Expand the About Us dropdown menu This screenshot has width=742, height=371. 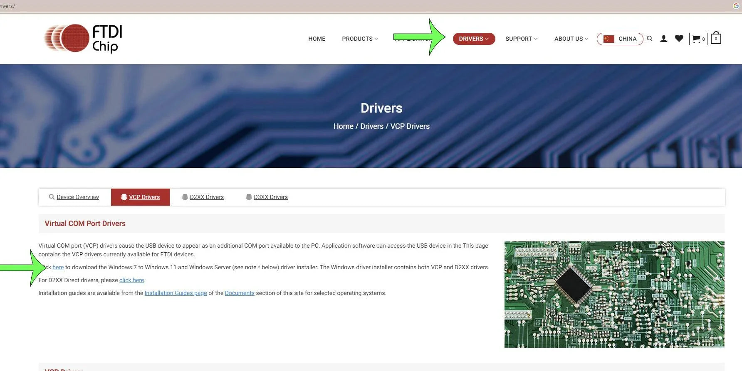click(571, 39)
